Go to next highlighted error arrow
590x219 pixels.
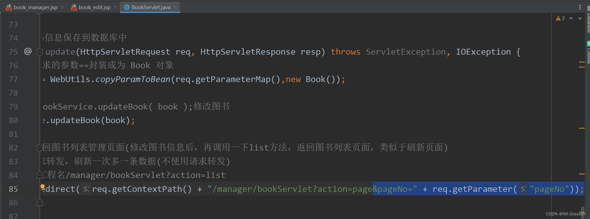point(580,18)
